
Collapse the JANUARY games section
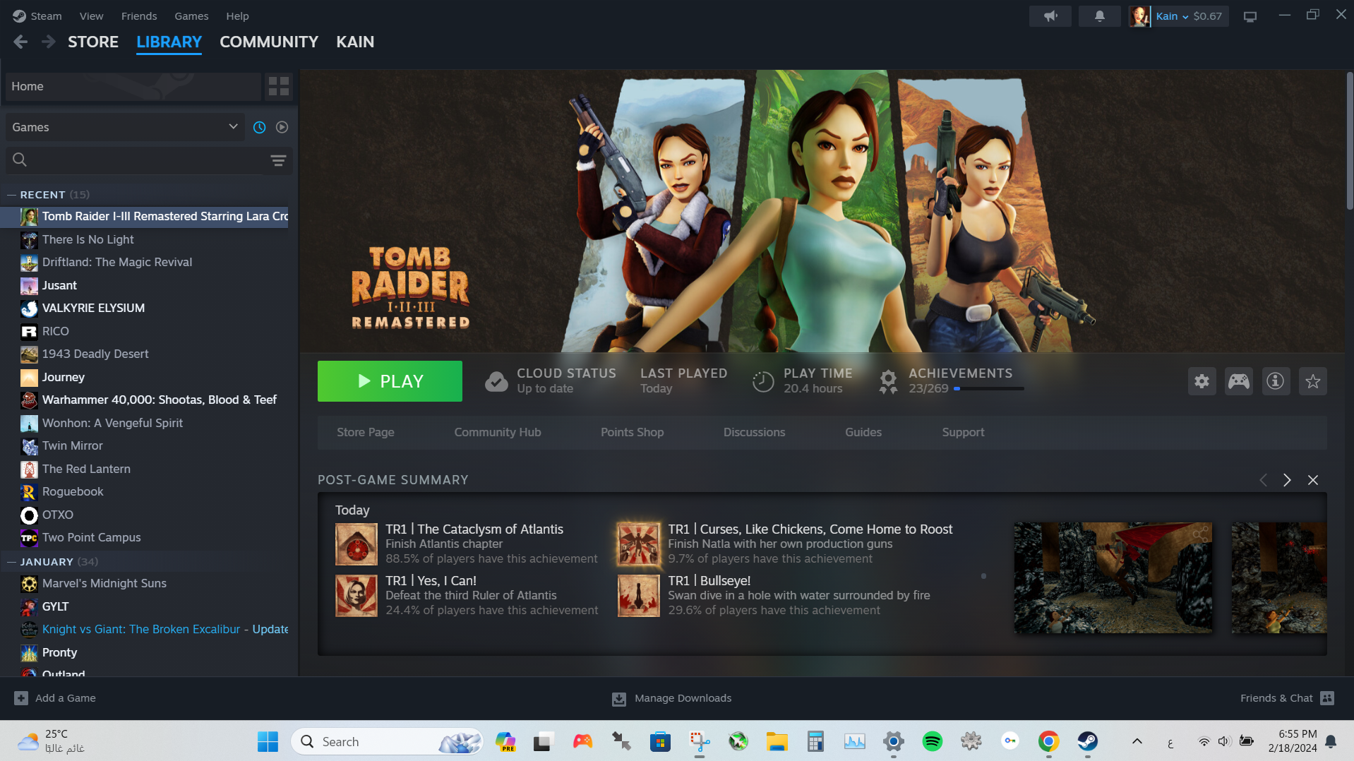(x=11, y=562)
